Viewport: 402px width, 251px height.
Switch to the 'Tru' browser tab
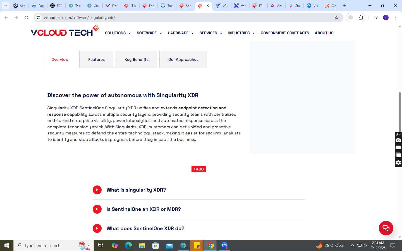point(167,6)
